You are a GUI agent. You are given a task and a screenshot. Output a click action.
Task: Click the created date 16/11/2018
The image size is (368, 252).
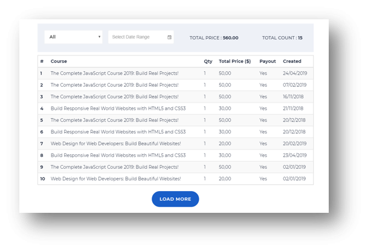[295, 97]
